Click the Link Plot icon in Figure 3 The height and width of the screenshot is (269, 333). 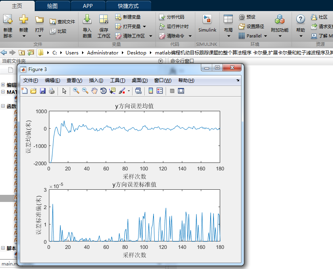138,91
